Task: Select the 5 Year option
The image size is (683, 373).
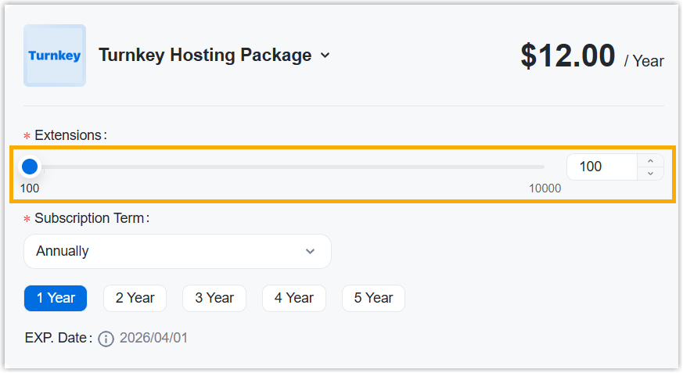Action: 373,298
